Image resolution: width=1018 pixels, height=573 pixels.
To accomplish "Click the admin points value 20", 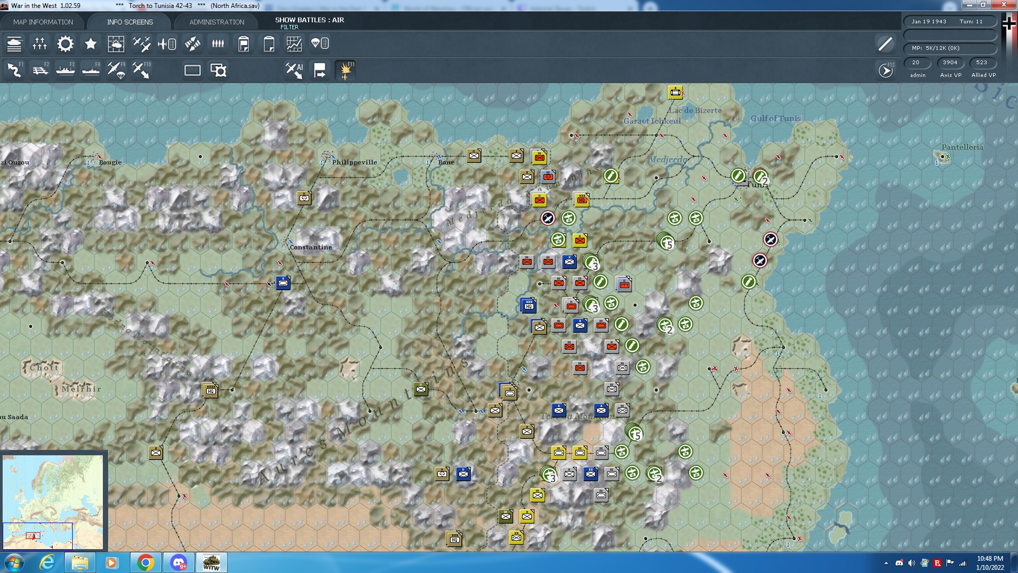I will coord(916,63).
